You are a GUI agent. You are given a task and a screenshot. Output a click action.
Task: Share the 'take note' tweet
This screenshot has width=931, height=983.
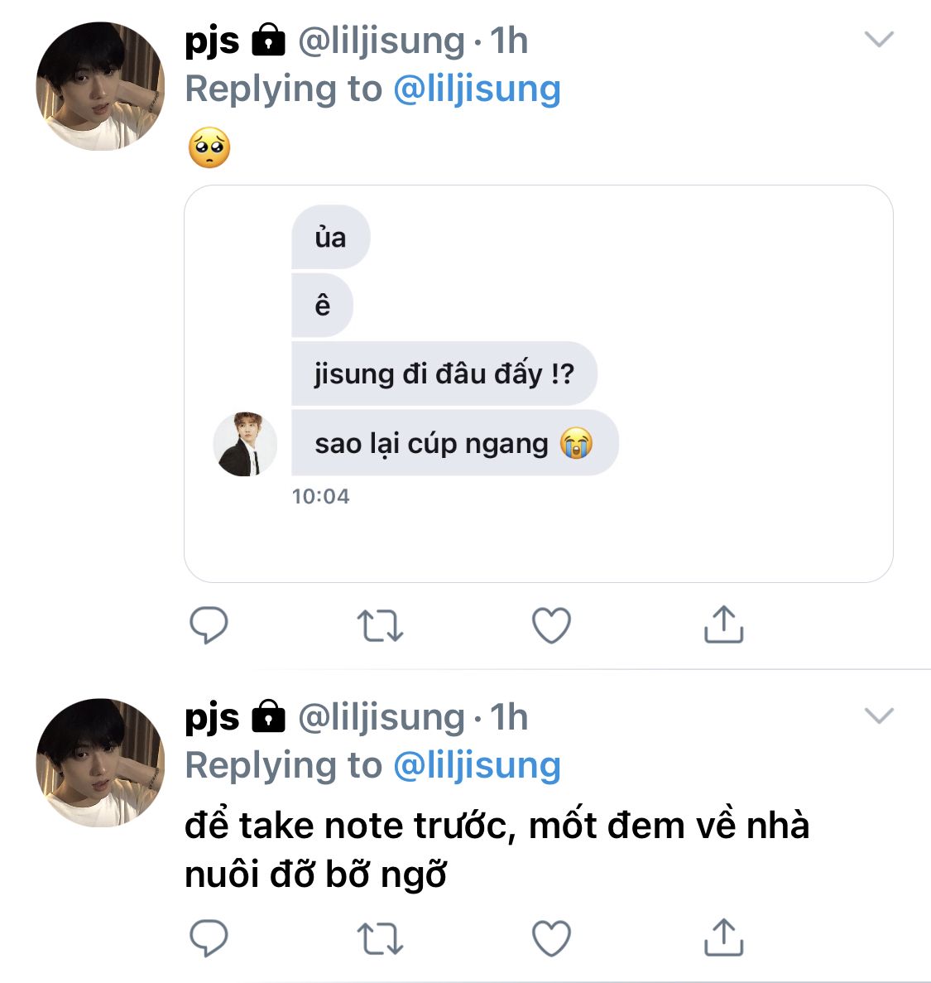(x=723, y=937)
